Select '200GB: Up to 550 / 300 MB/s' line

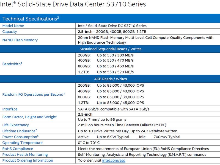pos(106,55)
